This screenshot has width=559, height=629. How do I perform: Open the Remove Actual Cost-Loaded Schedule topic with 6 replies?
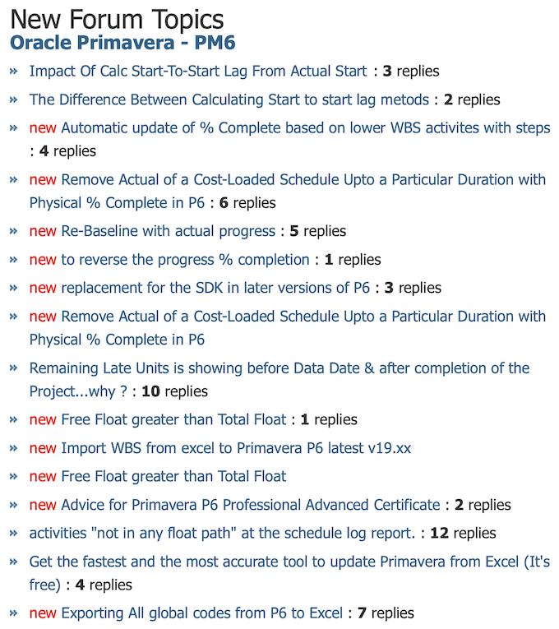(x=288, y=192)
